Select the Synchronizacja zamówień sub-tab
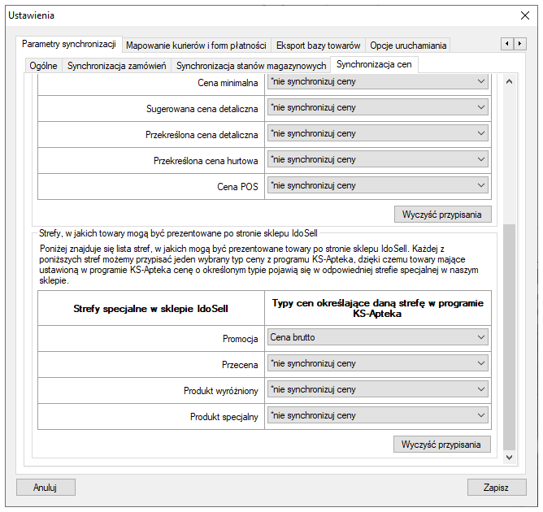Viewport: 543px width, 512px height. point(117,66)
